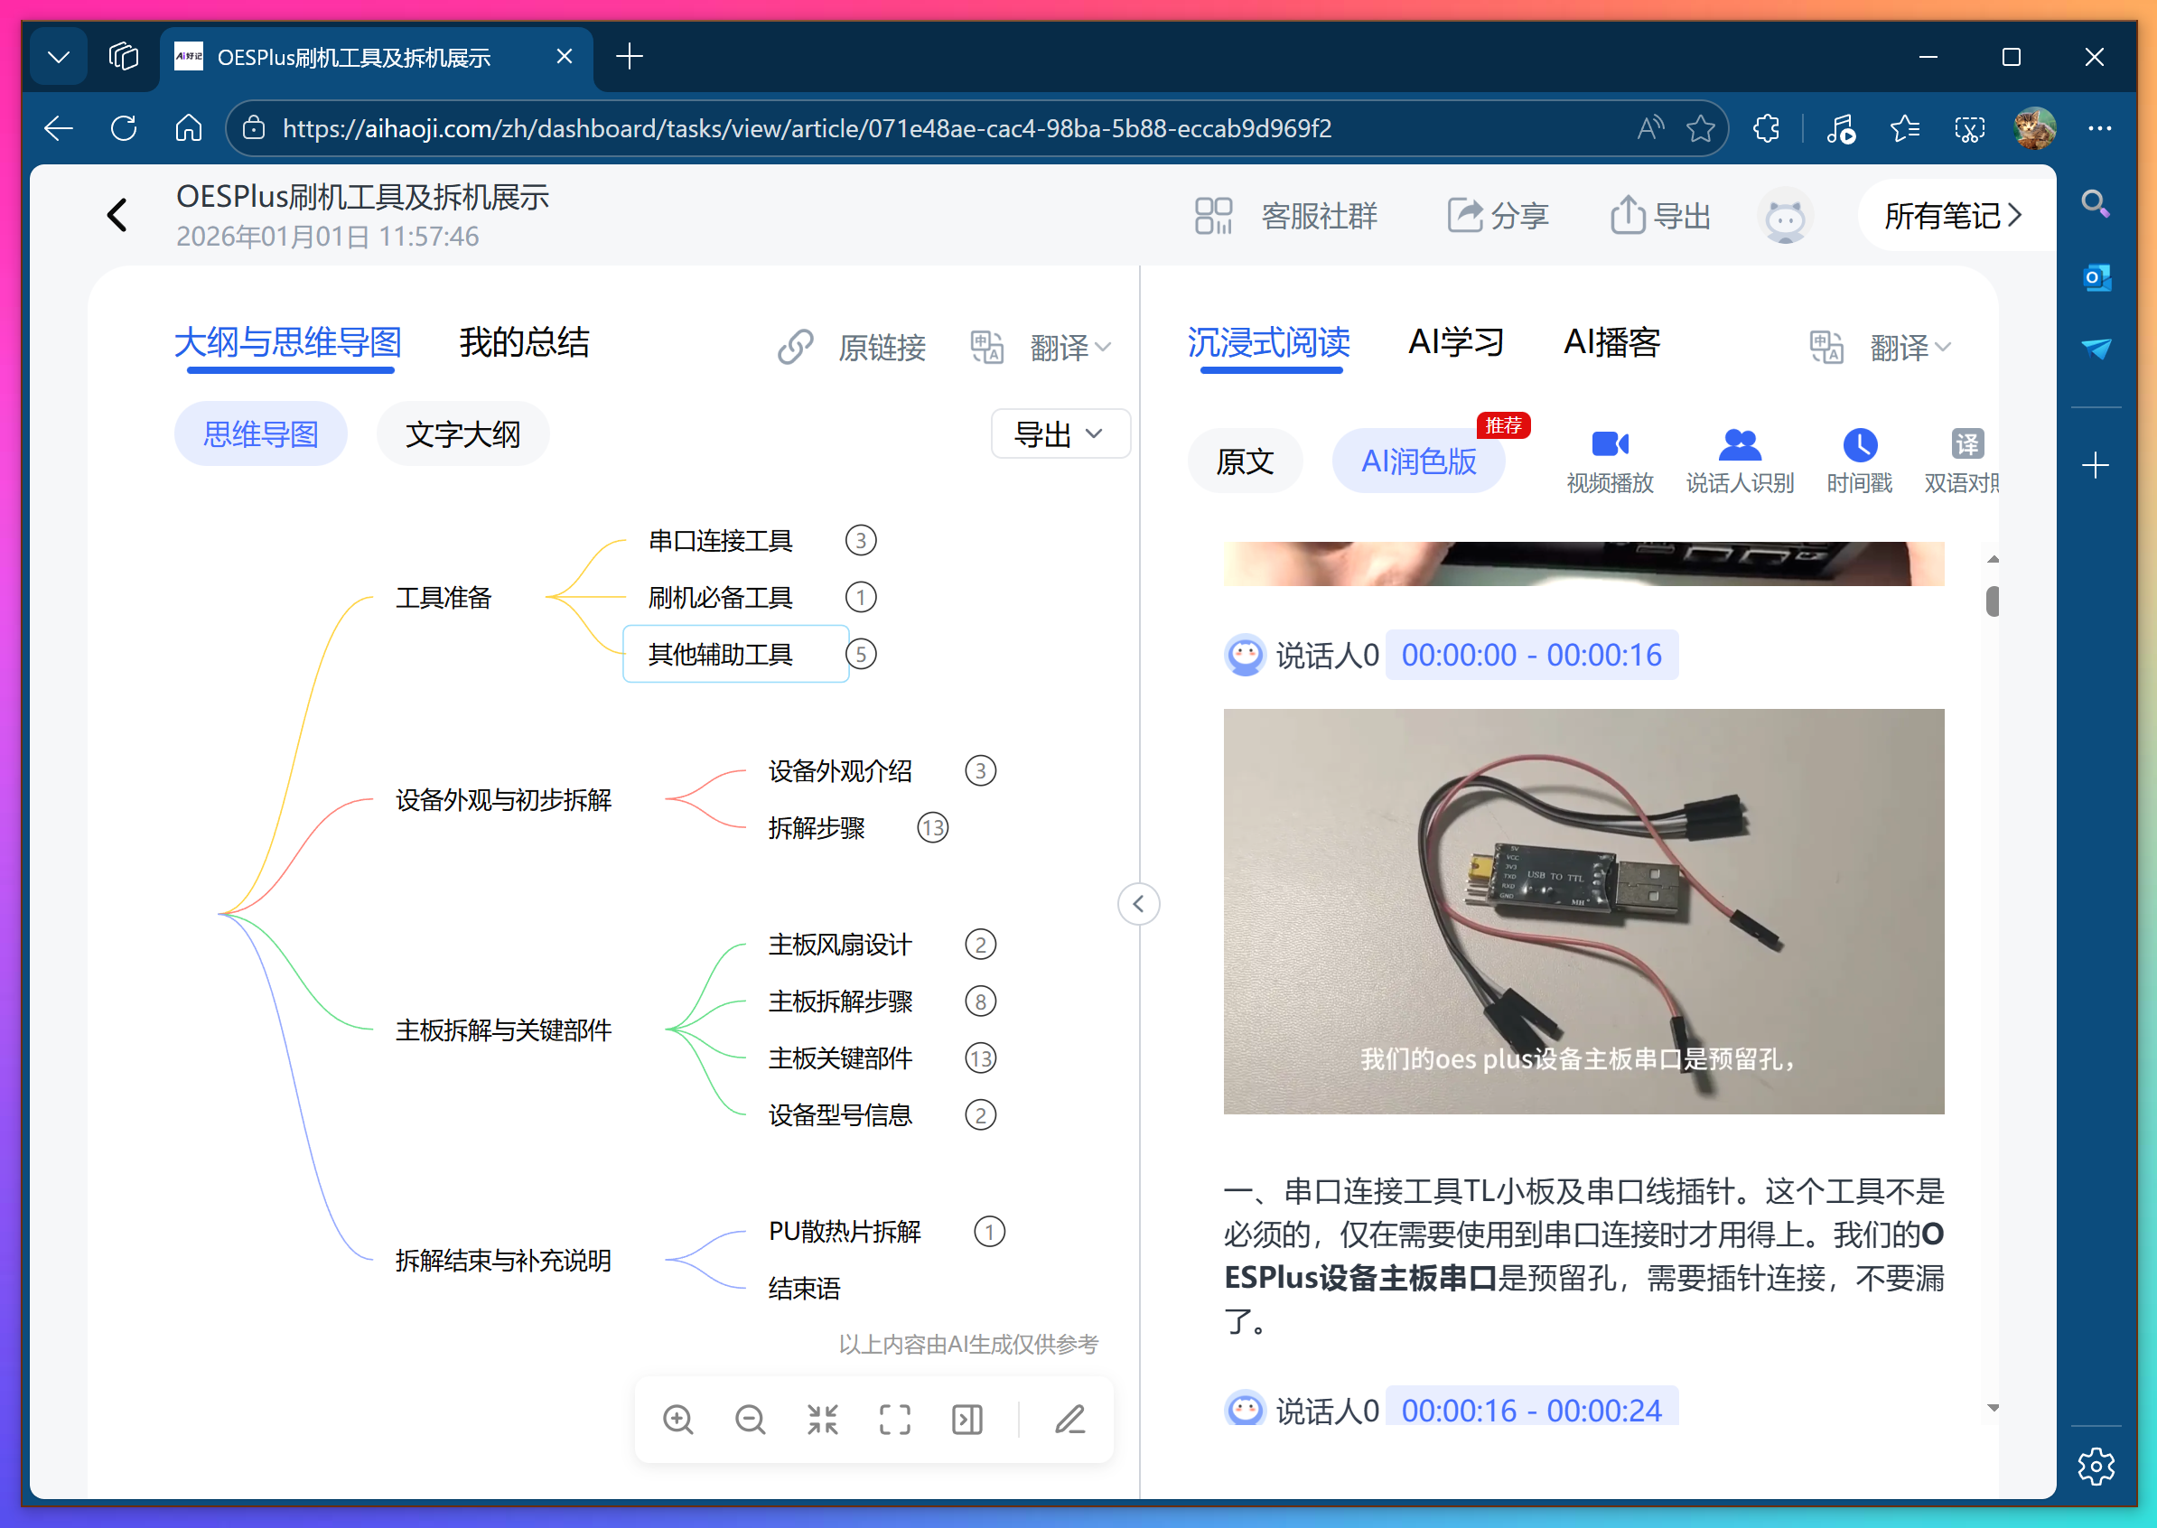Open 视频播放 video playback
This screenshot has height=1528, width=2157.
click(x=1610, y=461)
